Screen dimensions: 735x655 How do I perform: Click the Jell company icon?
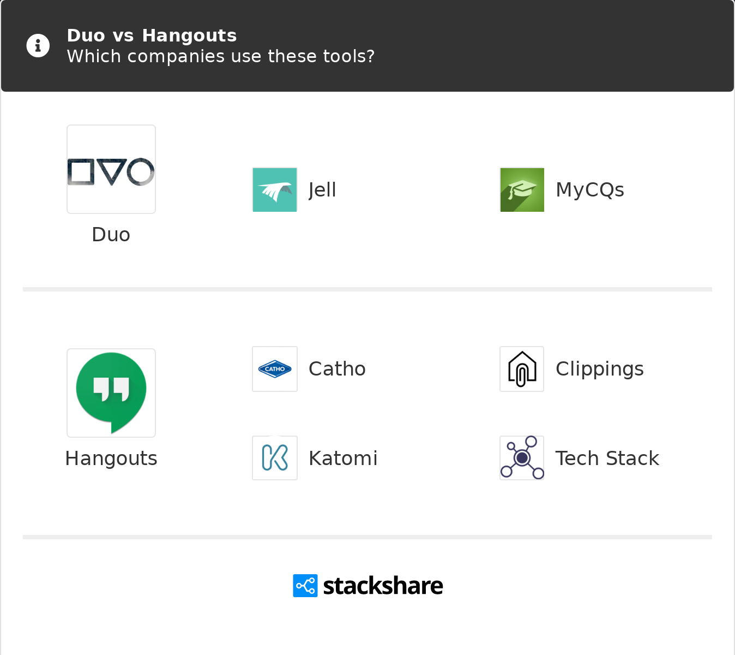pos(275,190)
